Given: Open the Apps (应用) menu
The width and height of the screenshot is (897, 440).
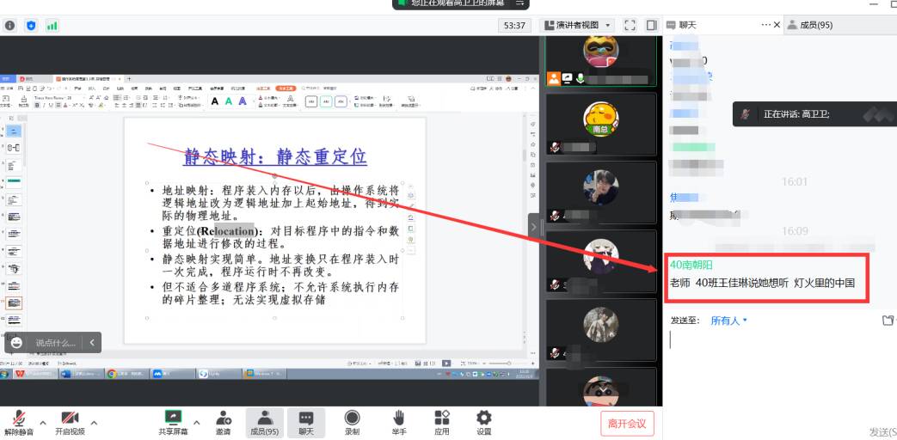Looking at the screenshot, I should (x=442, y=424).
